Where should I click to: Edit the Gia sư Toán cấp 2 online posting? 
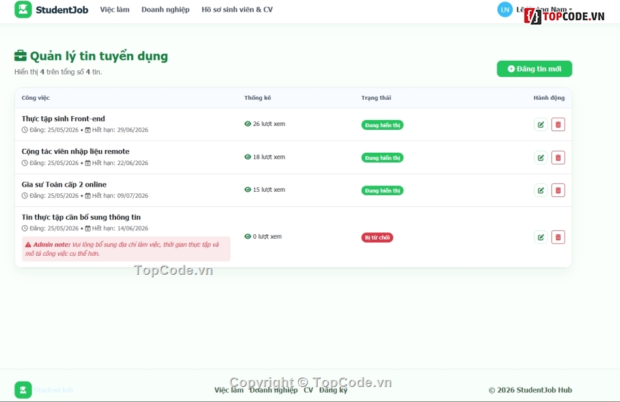click(540, 190)
